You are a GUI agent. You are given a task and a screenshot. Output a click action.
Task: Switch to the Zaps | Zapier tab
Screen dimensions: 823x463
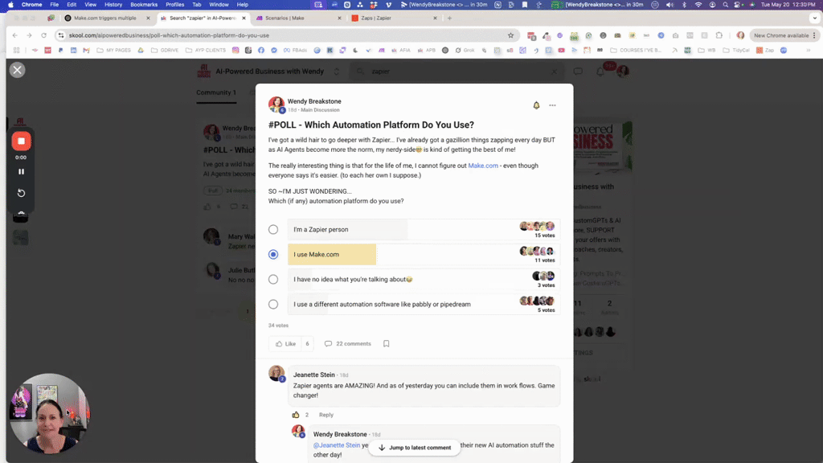(394, 18)
